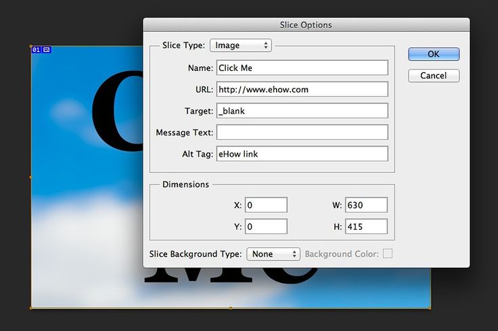The width and height of the screenshot is (498, 331).
Task: Click the H field showing 415
Action: tap(367, 226)
